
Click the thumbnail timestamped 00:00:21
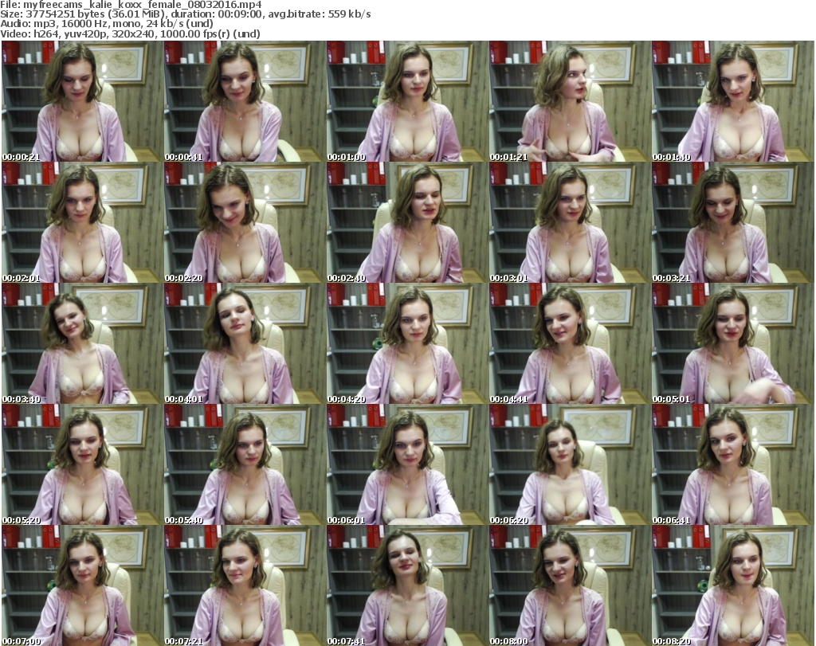pos(82,102)
